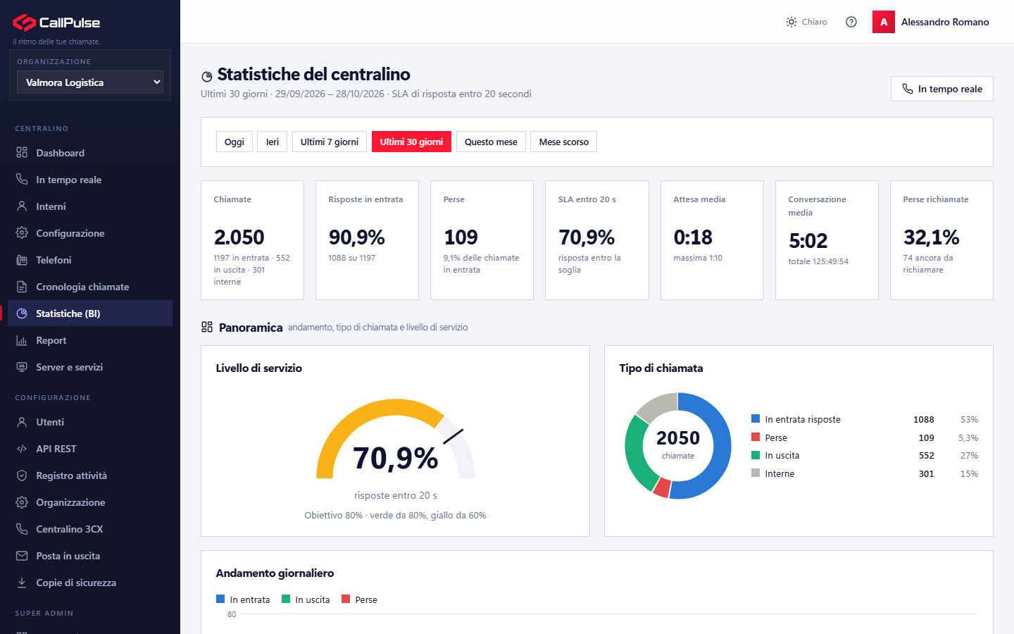Toggle Perse series in daily chart legend
Screen dimensions: 1014x634
(359, 599)
